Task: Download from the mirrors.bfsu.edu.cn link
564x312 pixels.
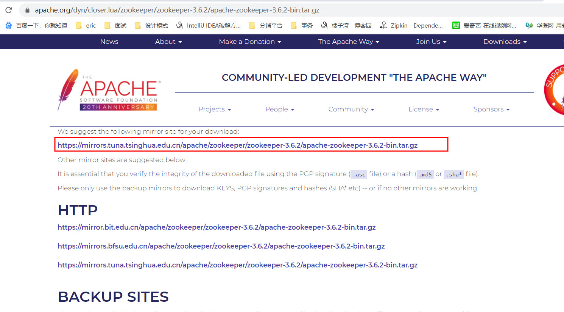Action: click(x=221, y=246)
